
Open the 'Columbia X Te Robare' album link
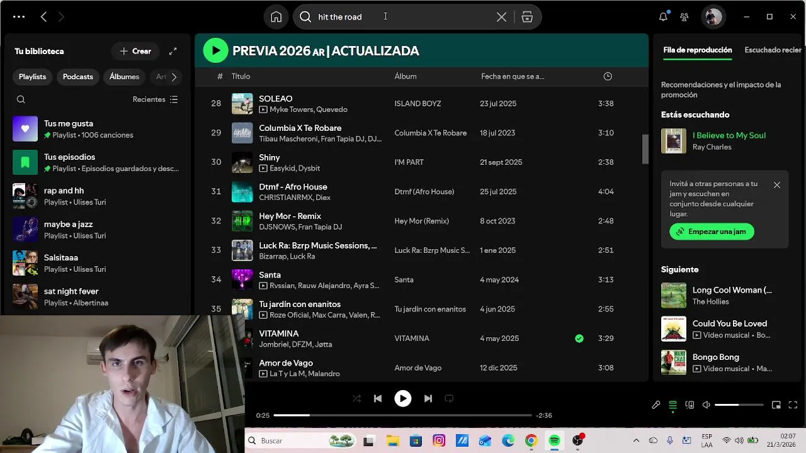(431, 133)
